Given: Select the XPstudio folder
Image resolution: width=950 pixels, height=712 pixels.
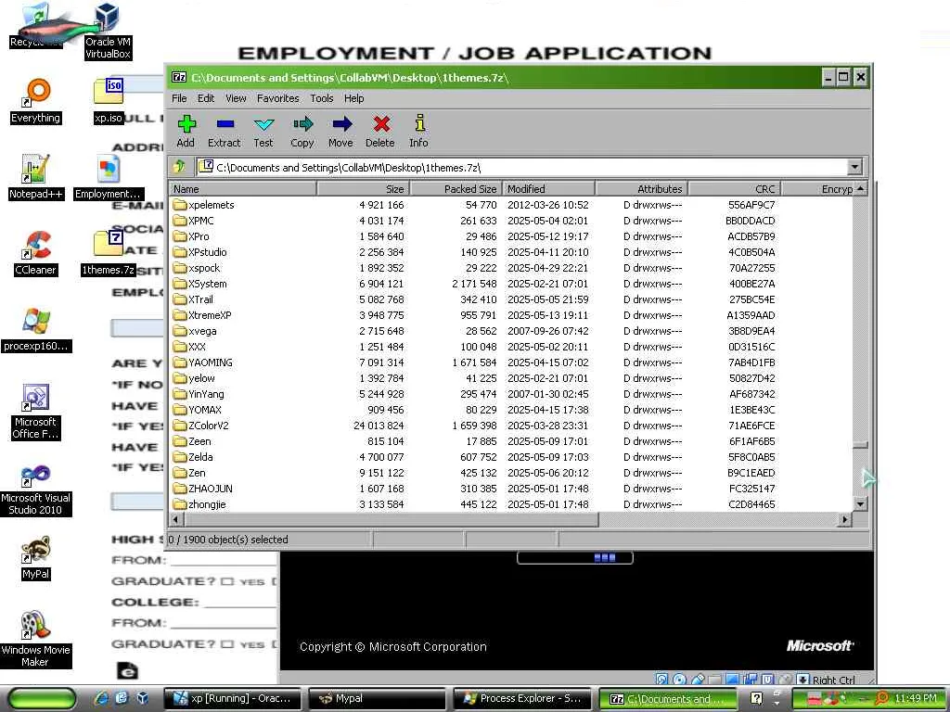Looking at the screenshot, I should tap(511, 252).
